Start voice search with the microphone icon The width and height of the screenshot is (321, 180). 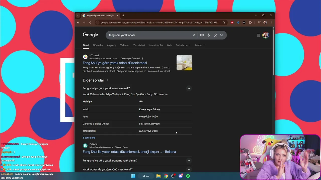pyautogui.click(x=209, y=35)
